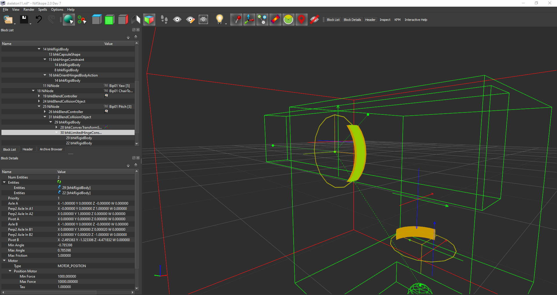Open the View menu

coord(16,10)
